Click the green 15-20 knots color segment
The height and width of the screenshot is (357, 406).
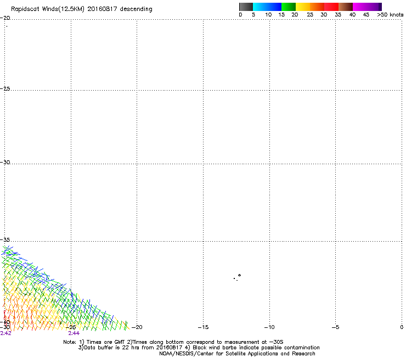tap(289, 7)
